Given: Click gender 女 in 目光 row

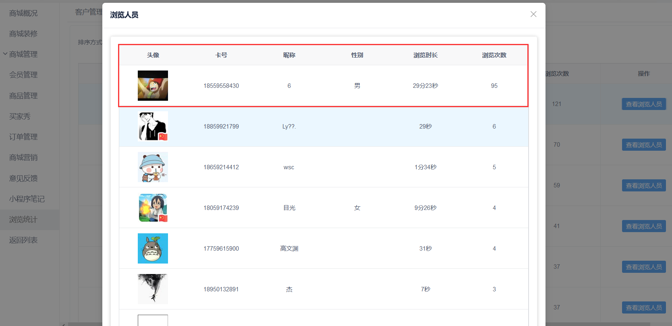Looking at the screenshot, I should pyautogui.click(x=357, y=208).
